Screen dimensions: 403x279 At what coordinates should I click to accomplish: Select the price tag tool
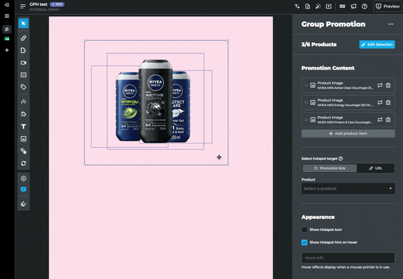23,87
